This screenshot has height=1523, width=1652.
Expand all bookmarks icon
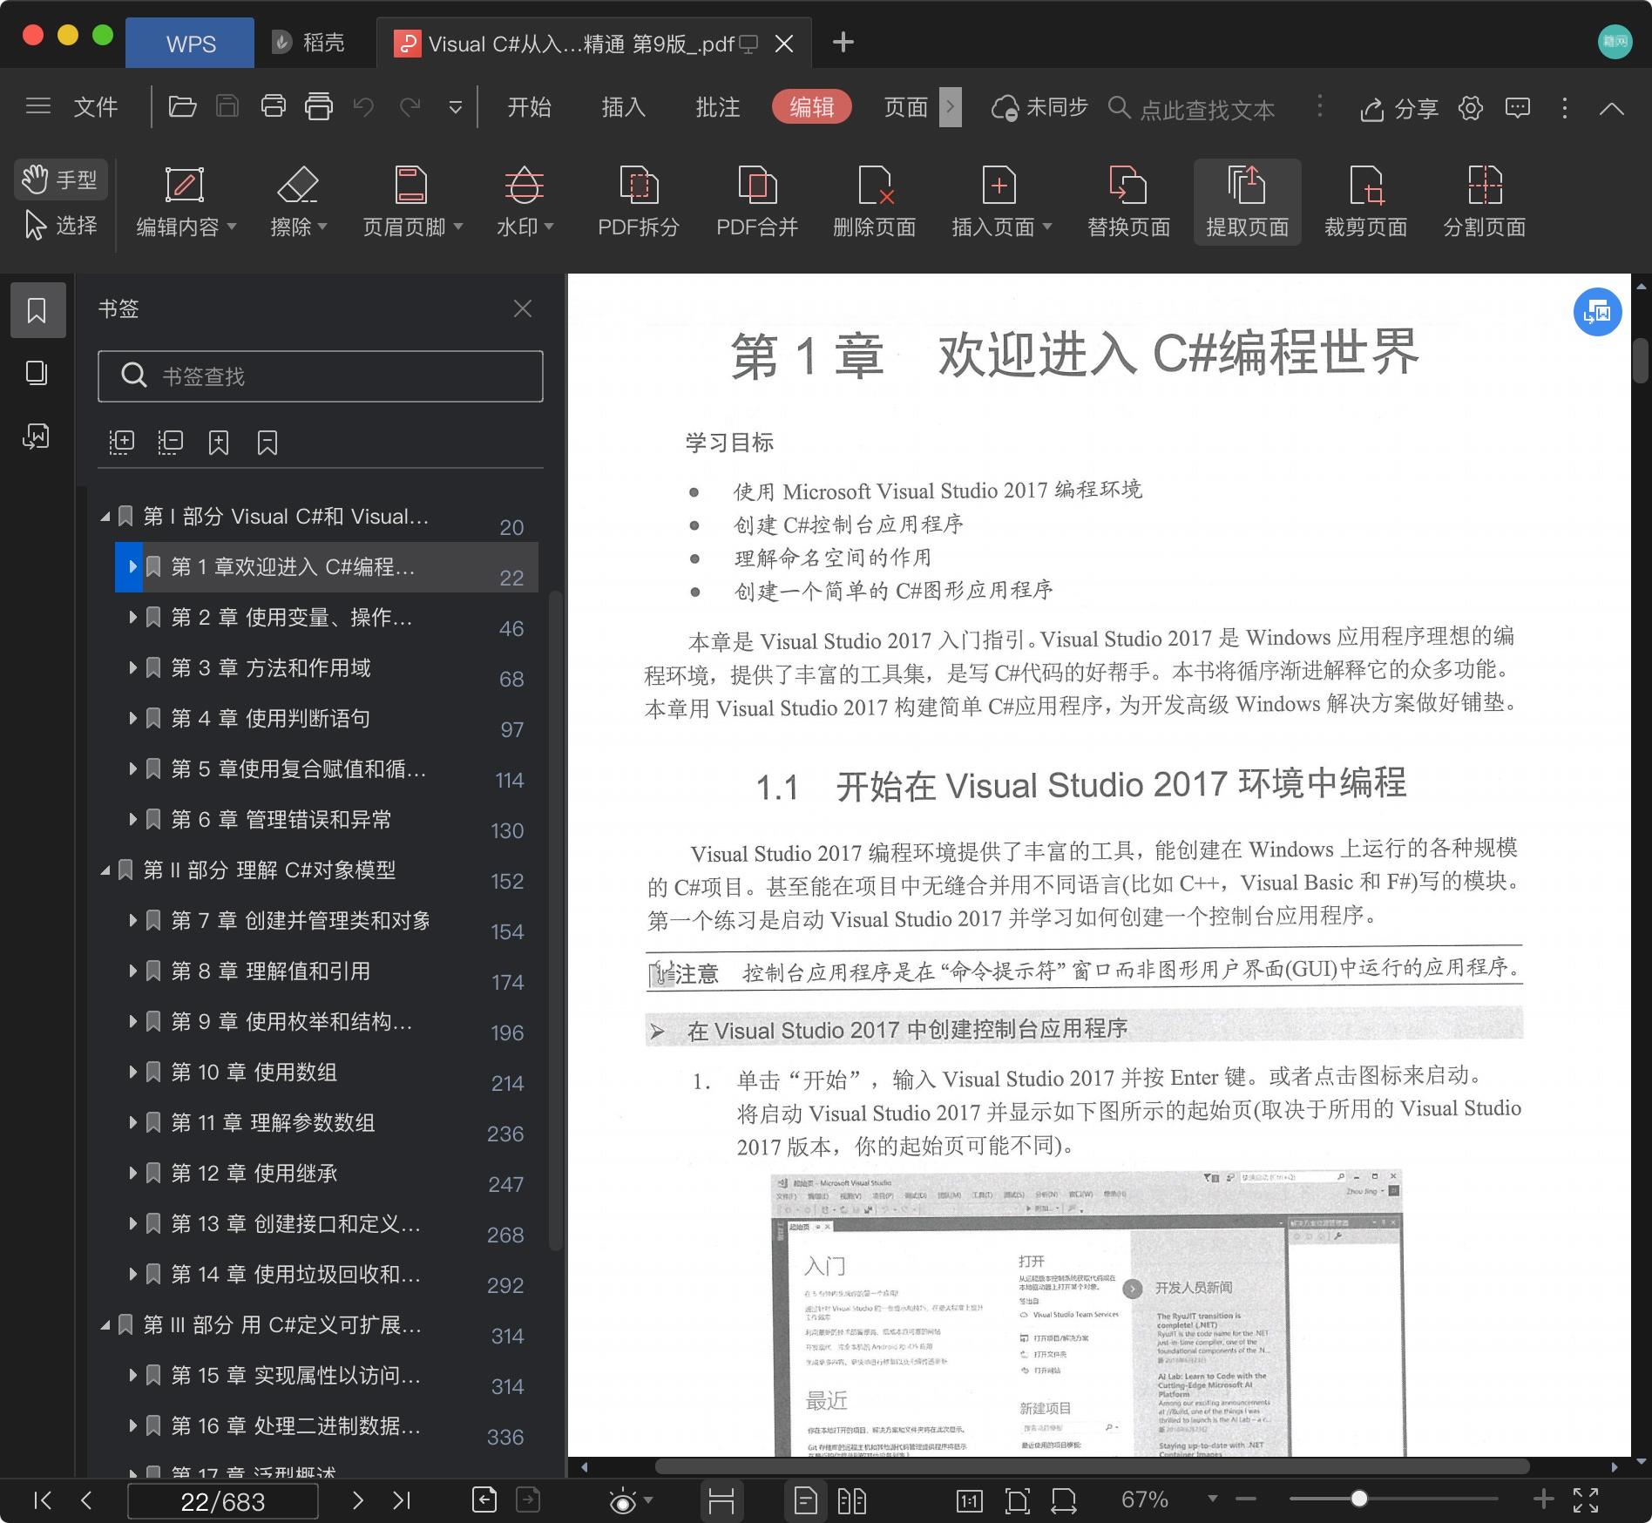tap(122, 442)
